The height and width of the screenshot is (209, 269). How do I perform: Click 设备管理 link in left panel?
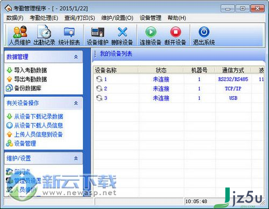tap(25, 143)
